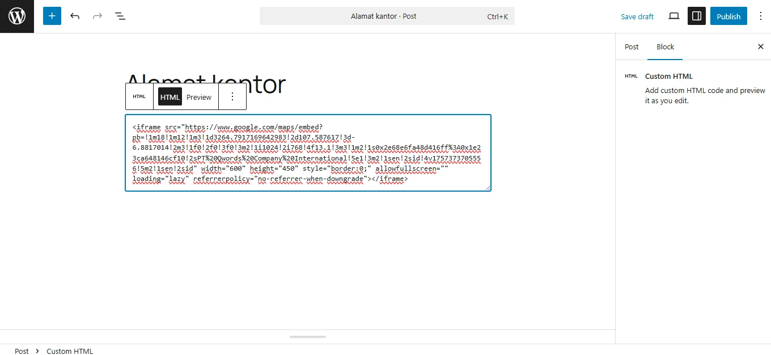
Task: Open the WordPress logo menu
Action: (x=17, y=16)
